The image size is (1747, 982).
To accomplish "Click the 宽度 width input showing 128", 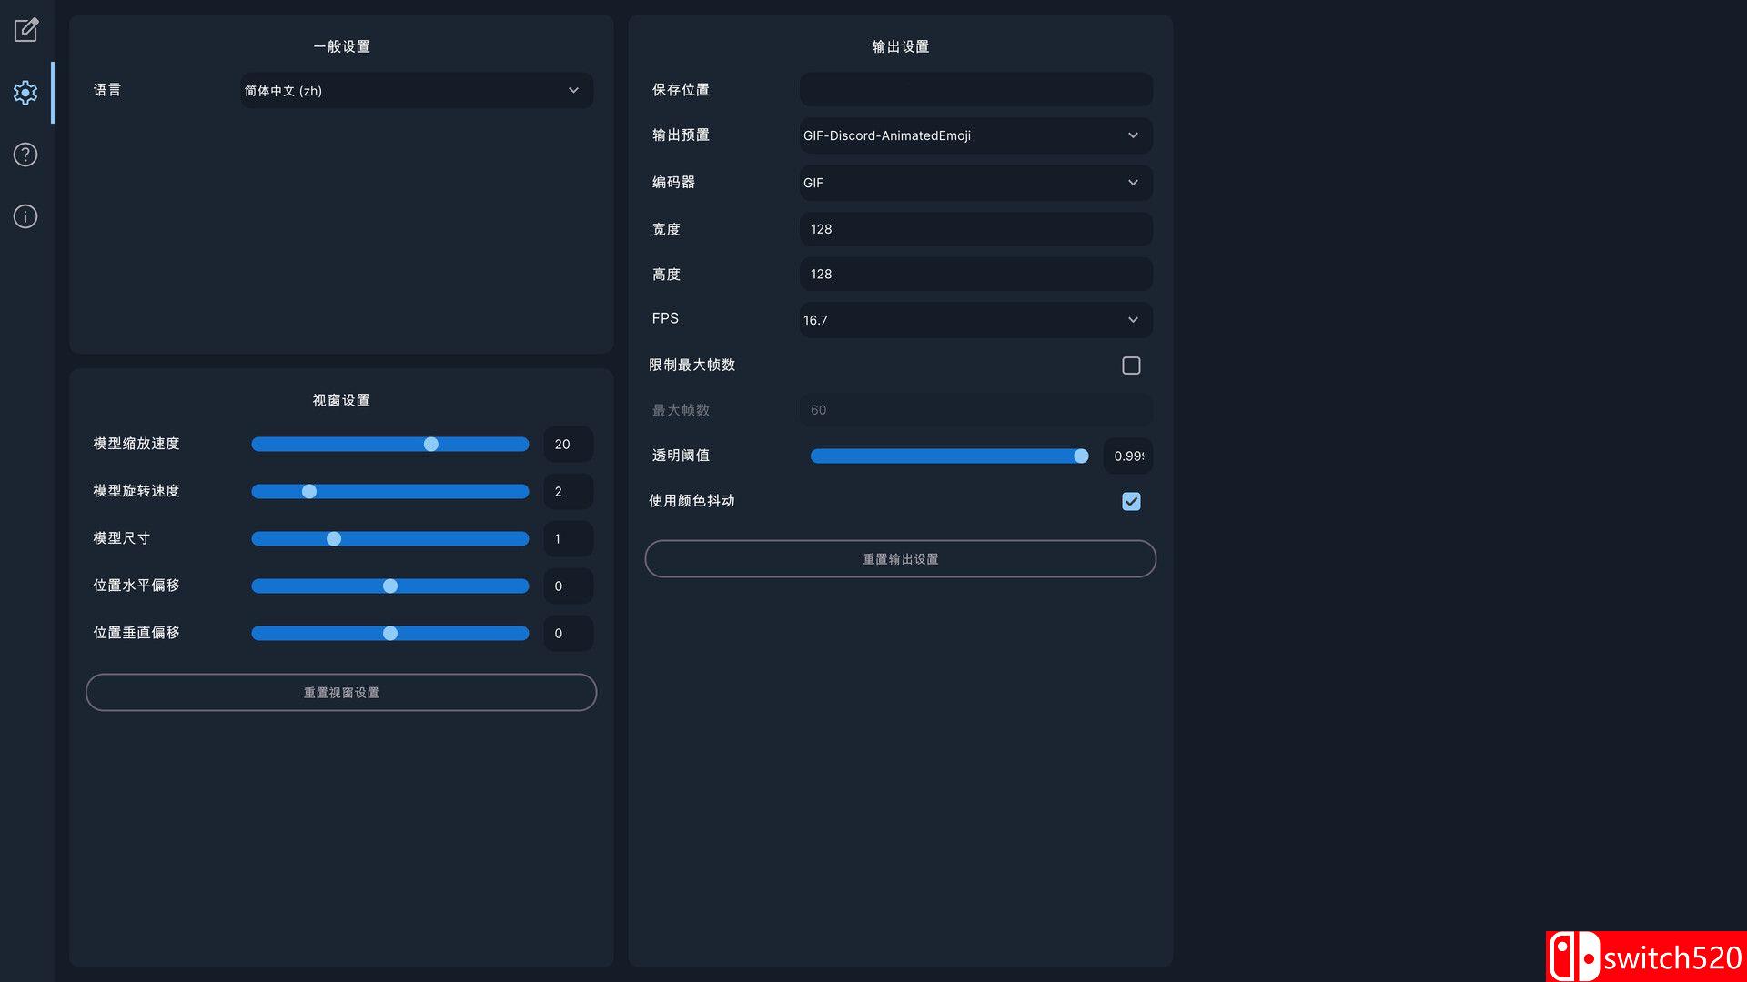I will pos(974,229).
